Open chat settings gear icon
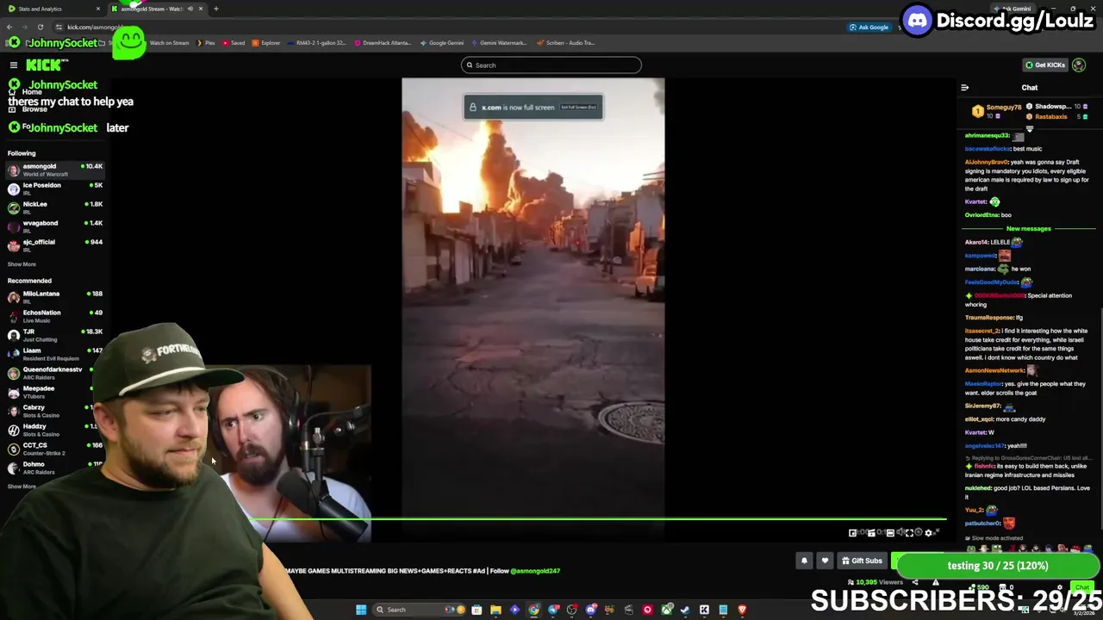Screen dimensions: 1103x620 (1060, 588)
